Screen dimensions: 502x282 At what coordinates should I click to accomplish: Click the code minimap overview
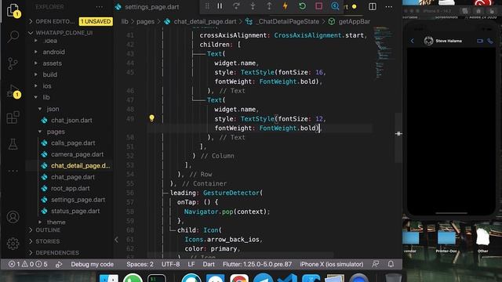pyautogui.click(x=383, y=52)
